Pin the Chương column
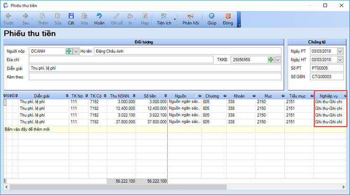 point(225,96)
